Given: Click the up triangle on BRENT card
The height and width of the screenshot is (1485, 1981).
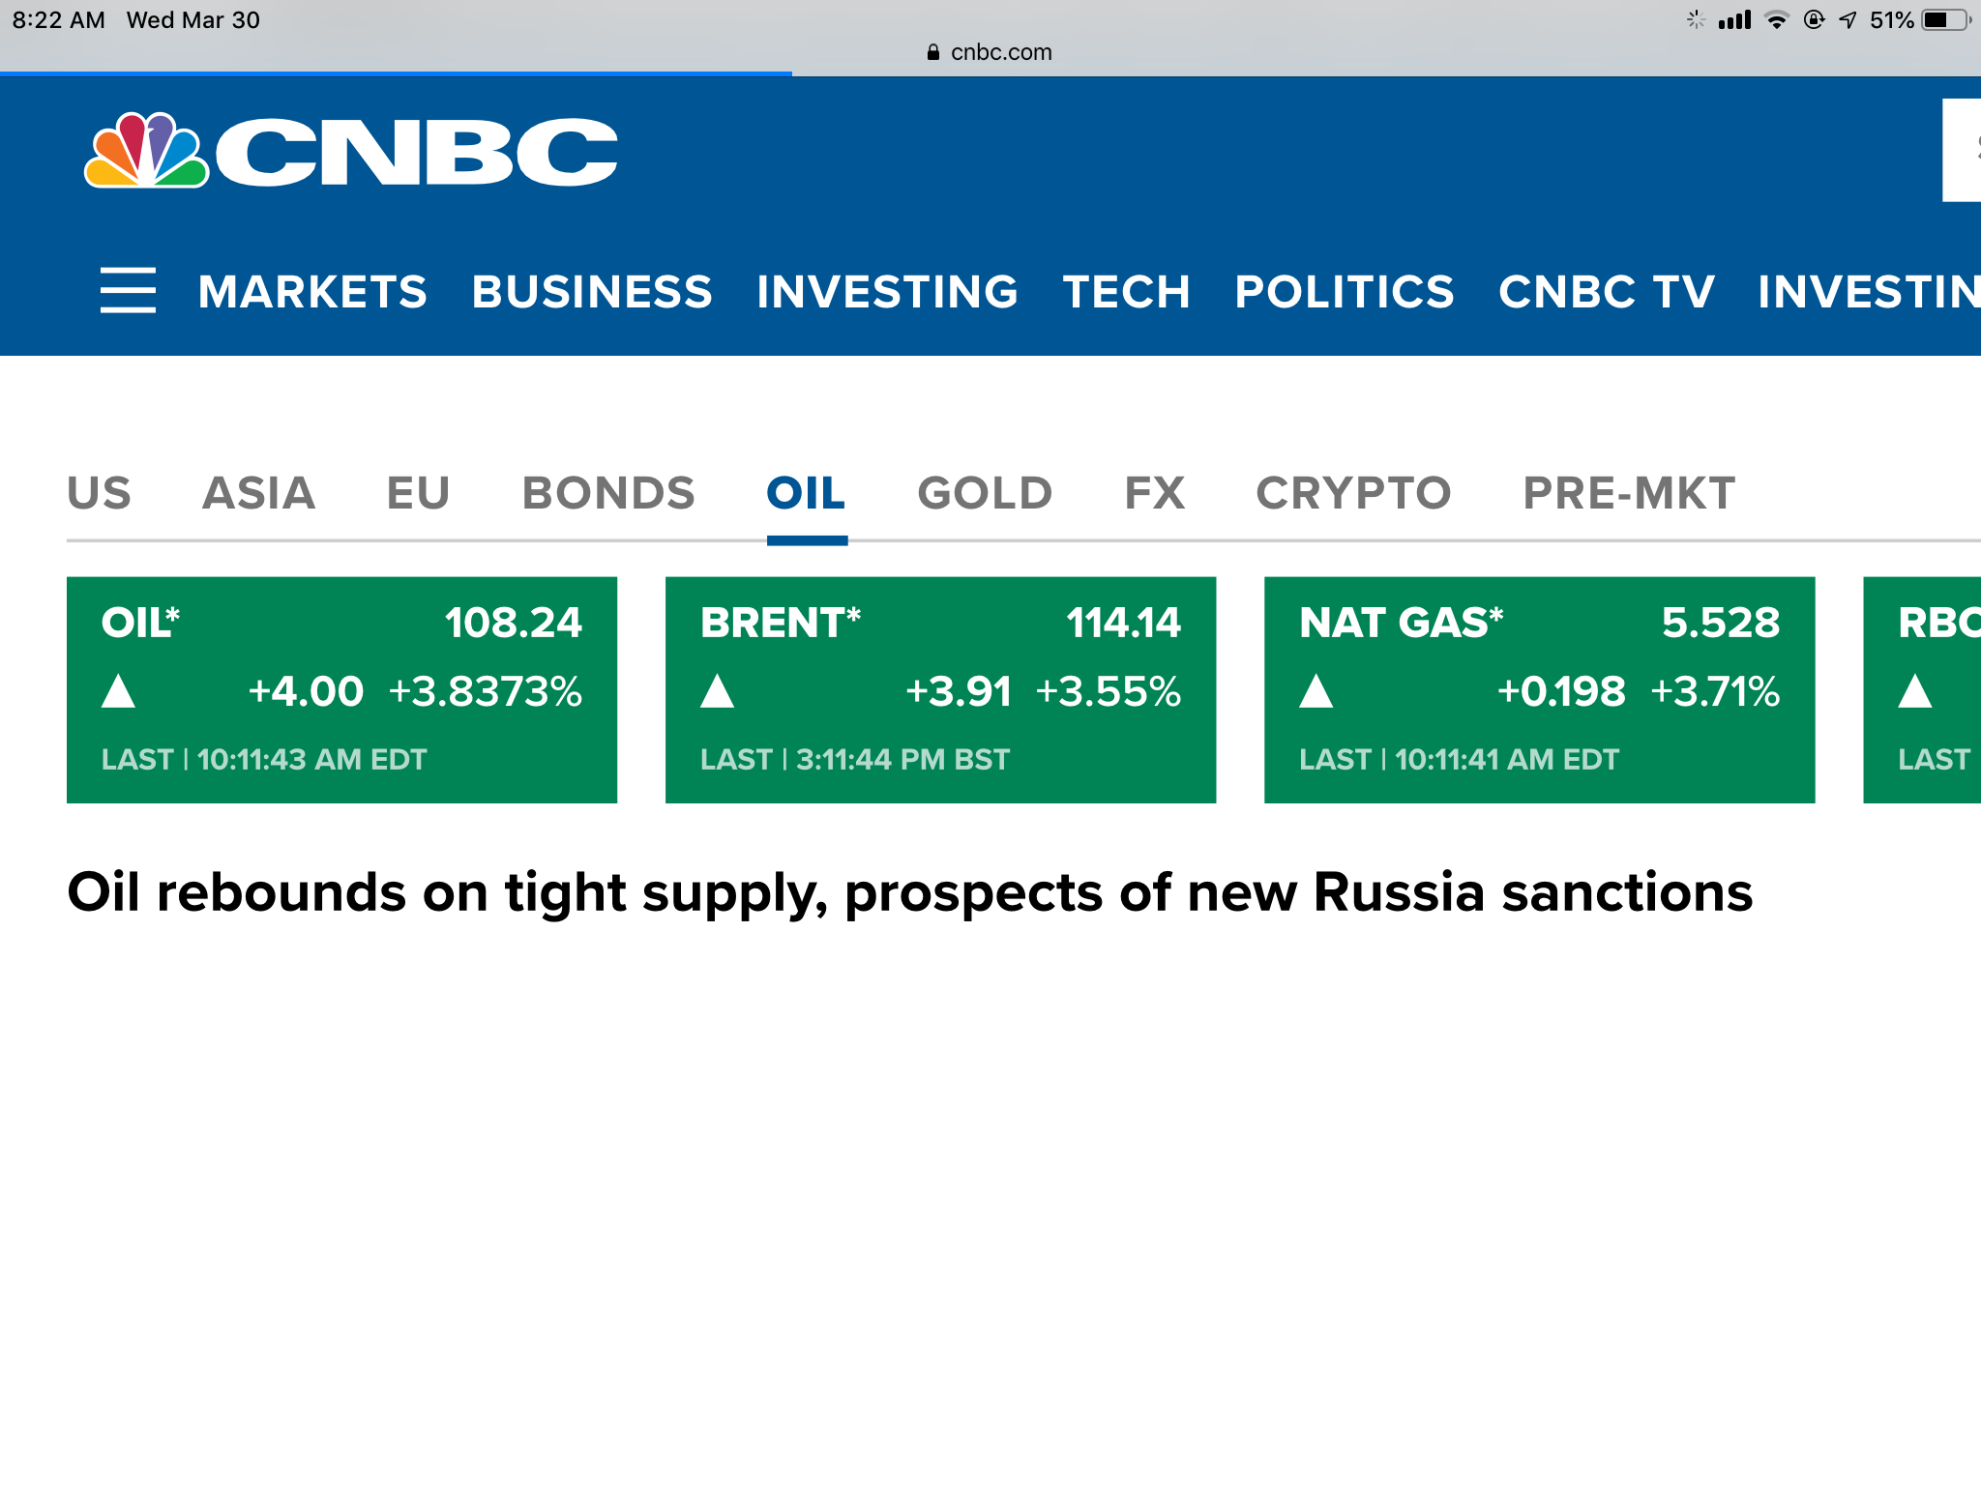Looking at the screenshot, I should tap(718, 691).
